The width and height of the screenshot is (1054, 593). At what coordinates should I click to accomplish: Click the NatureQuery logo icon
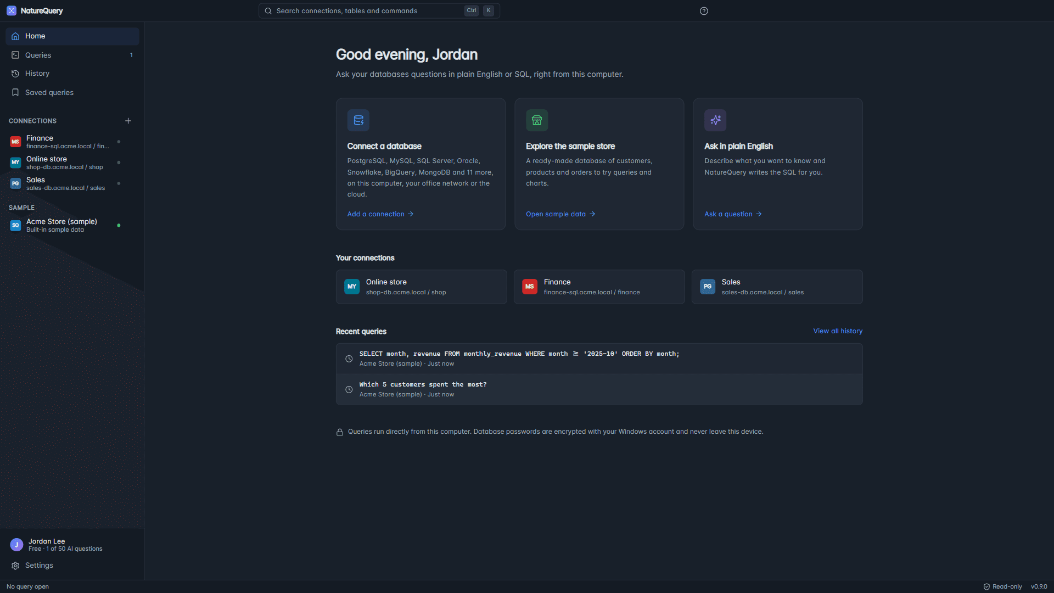click(x=12, y=11)
